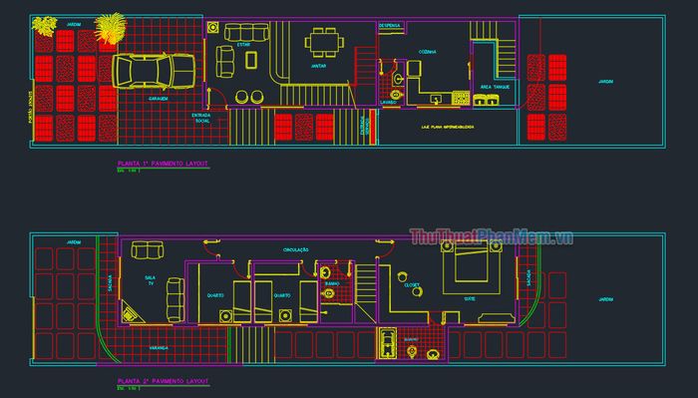Click the DESPENSA label
Image resolution: width=698 pixels, height=398 pixels.
[x=390, y=26]
